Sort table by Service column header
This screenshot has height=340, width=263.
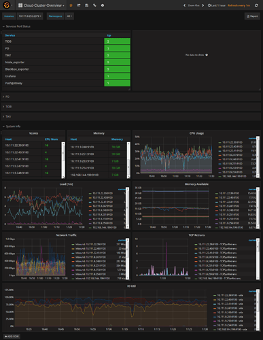(x=10, y=35)
